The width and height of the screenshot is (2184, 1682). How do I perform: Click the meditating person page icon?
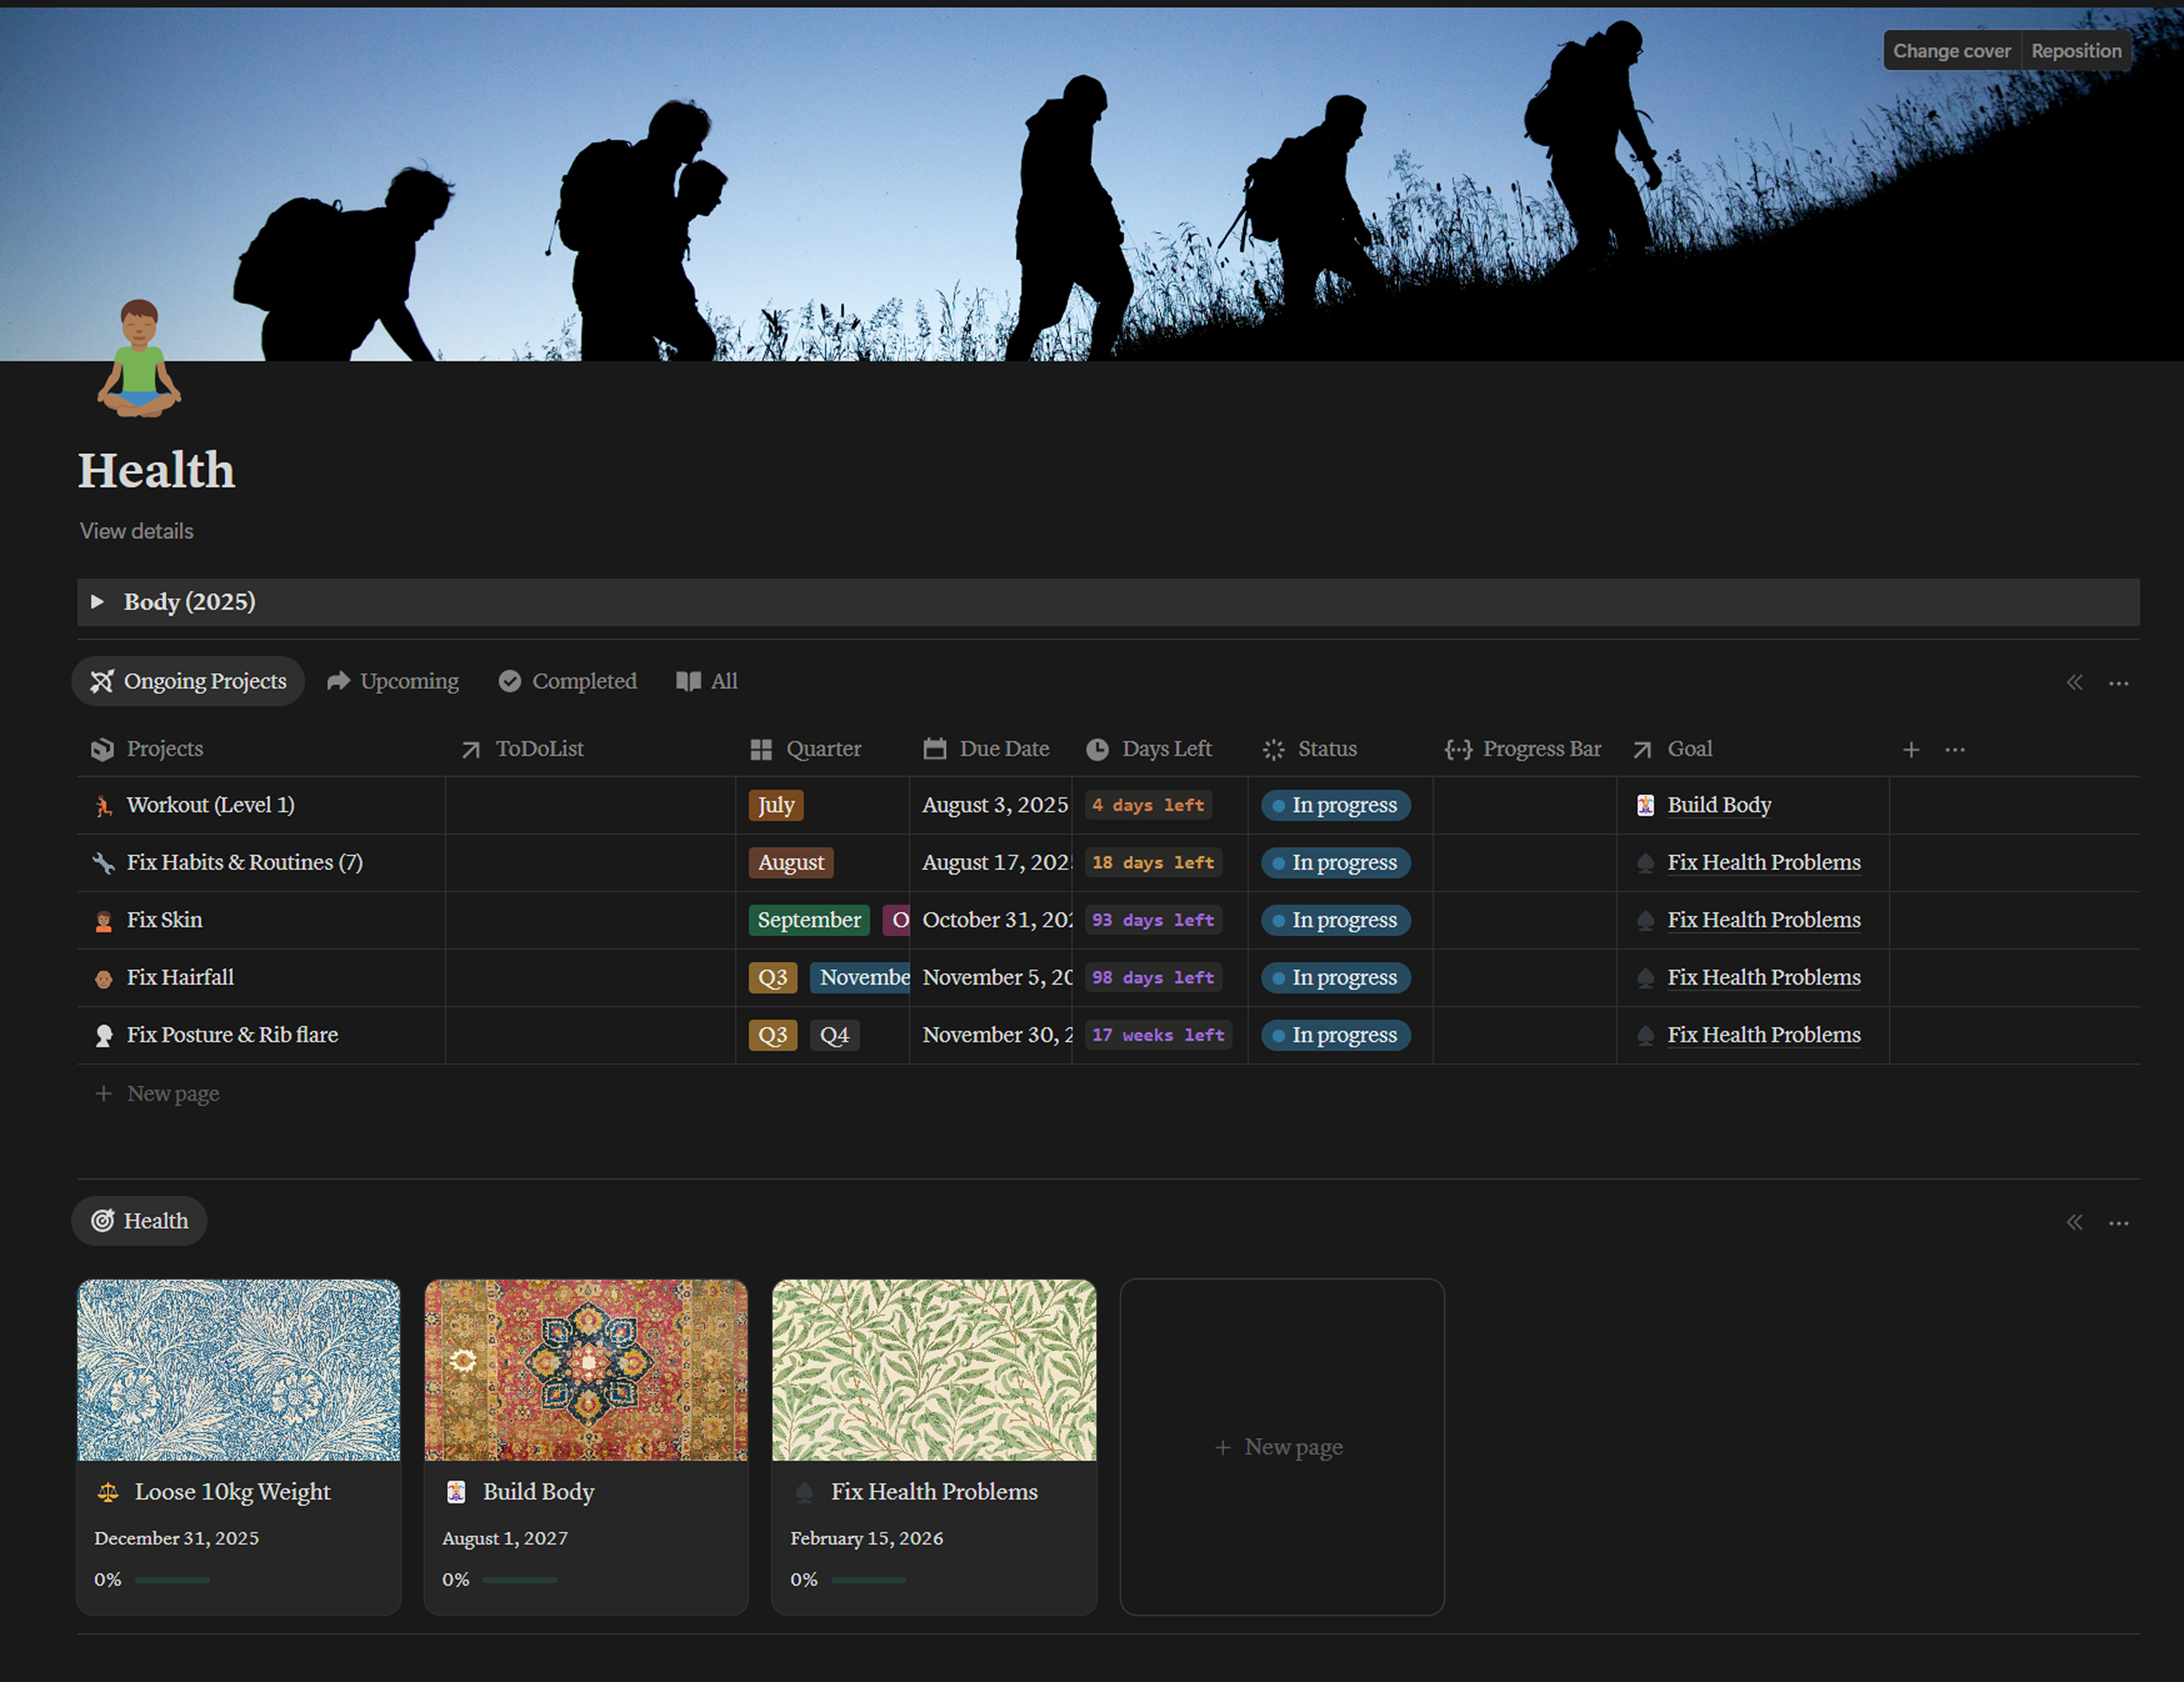point(139,358)
